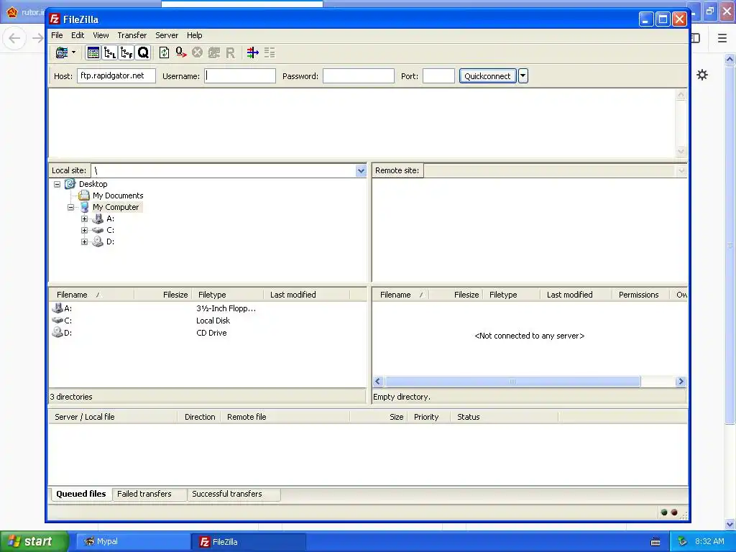
Task: Select the D: CD drive icon in tree
Action: 98,241
